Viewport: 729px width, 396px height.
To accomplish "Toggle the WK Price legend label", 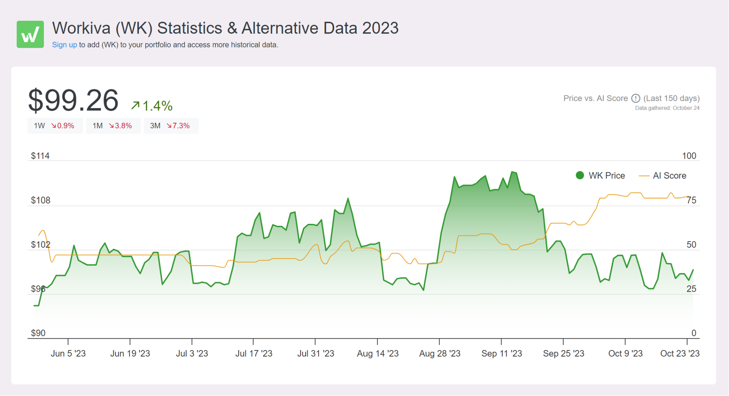I will [607, 175].
